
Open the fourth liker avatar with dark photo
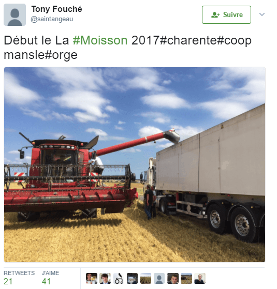pyautogui.click(x=132, y=278)
